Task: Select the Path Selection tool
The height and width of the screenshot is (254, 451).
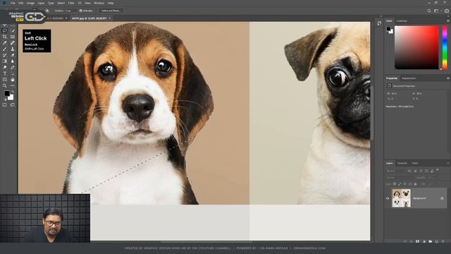Action: (x=13, y=73)
